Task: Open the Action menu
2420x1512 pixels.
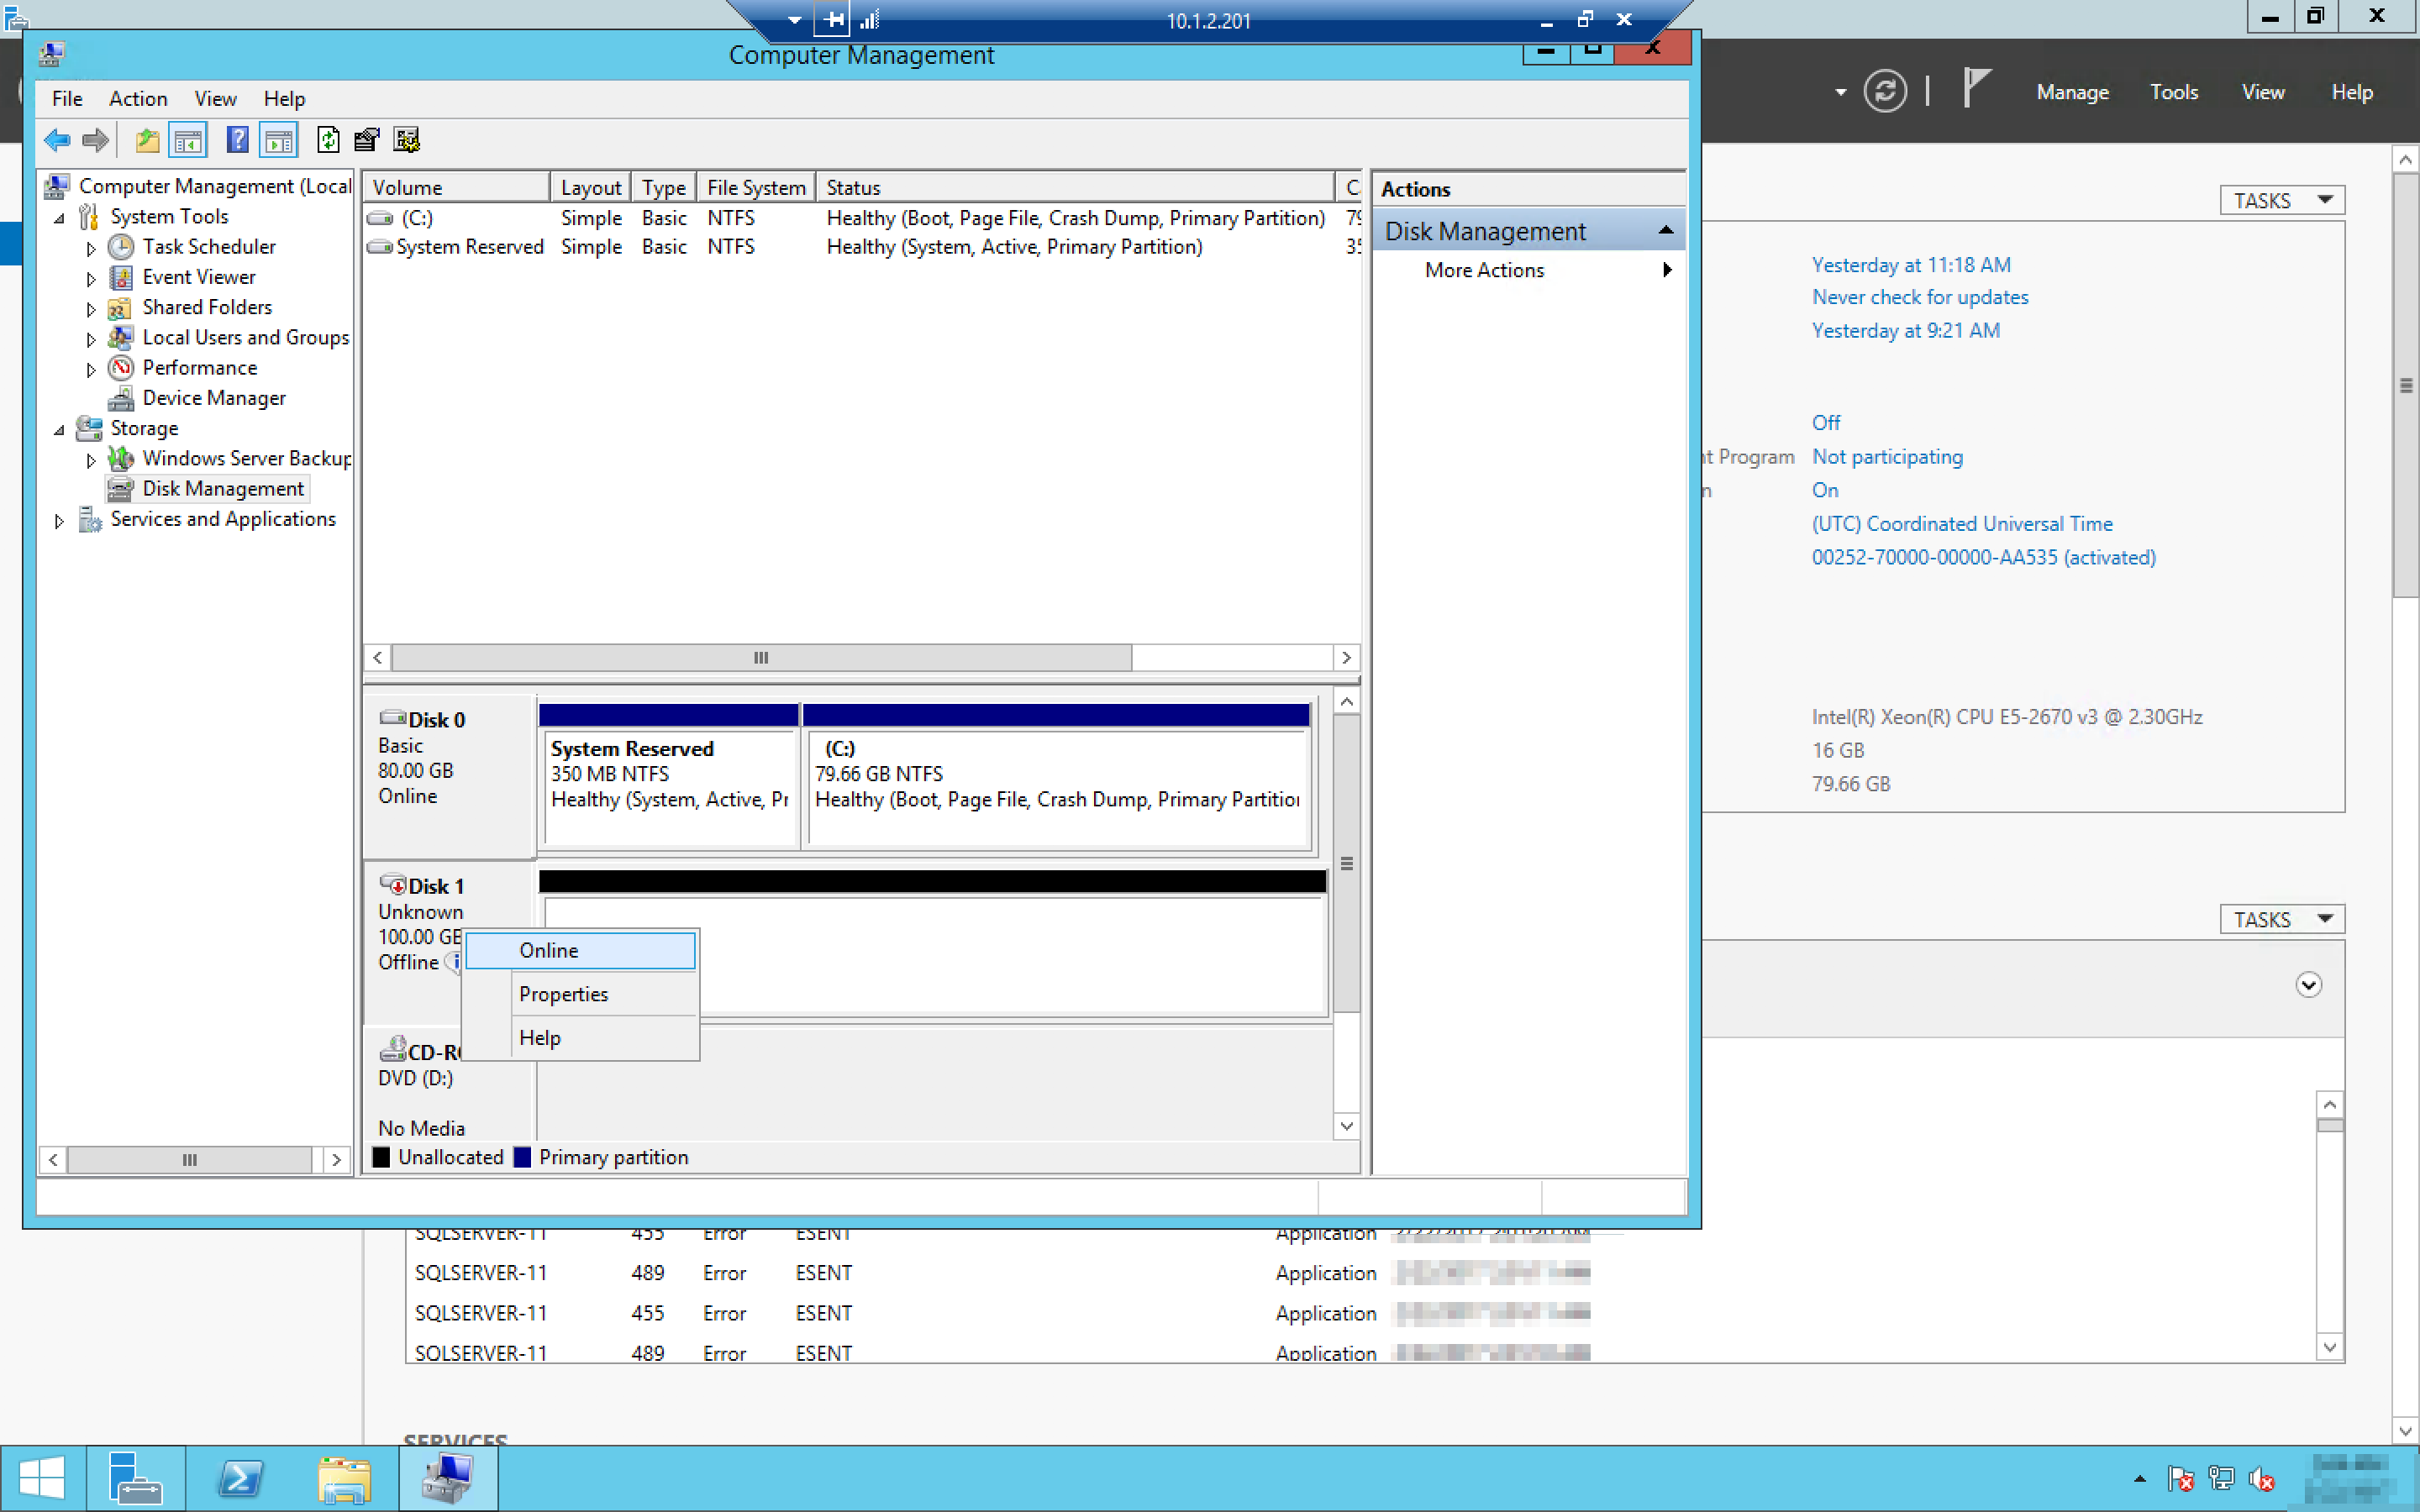Action: click(x=138, y=98)
